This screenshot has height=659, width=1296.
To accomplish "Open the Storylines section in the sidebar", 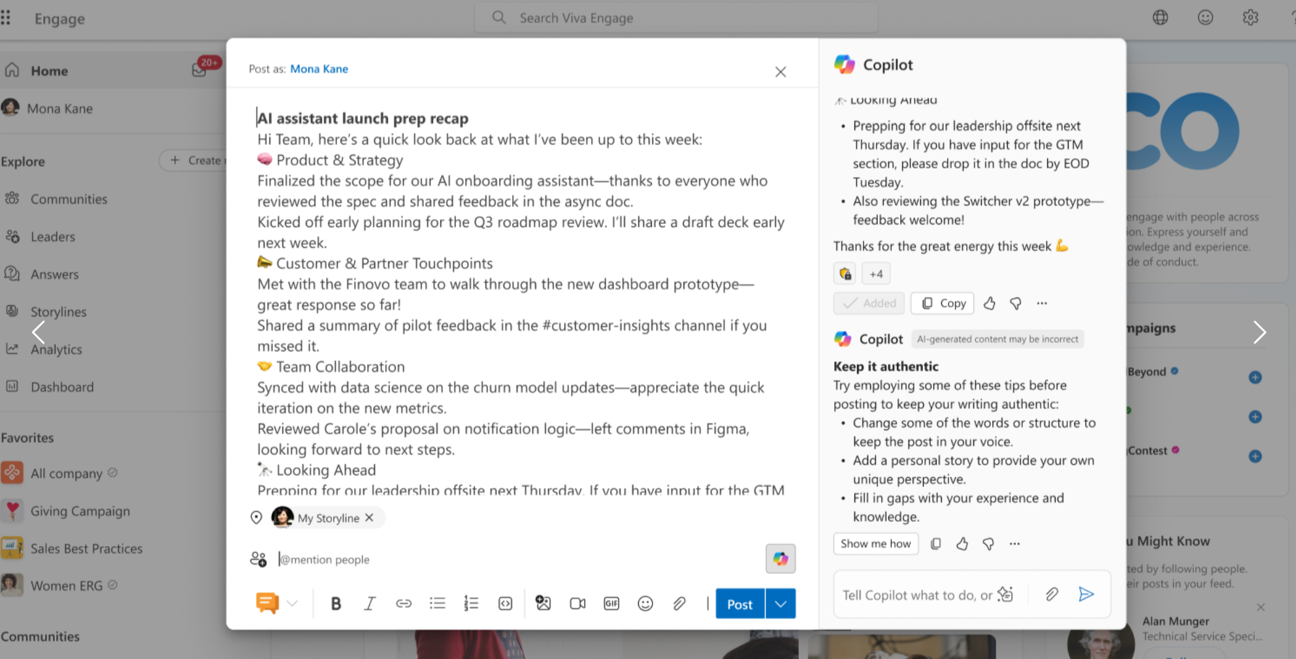I will point(59,312).
